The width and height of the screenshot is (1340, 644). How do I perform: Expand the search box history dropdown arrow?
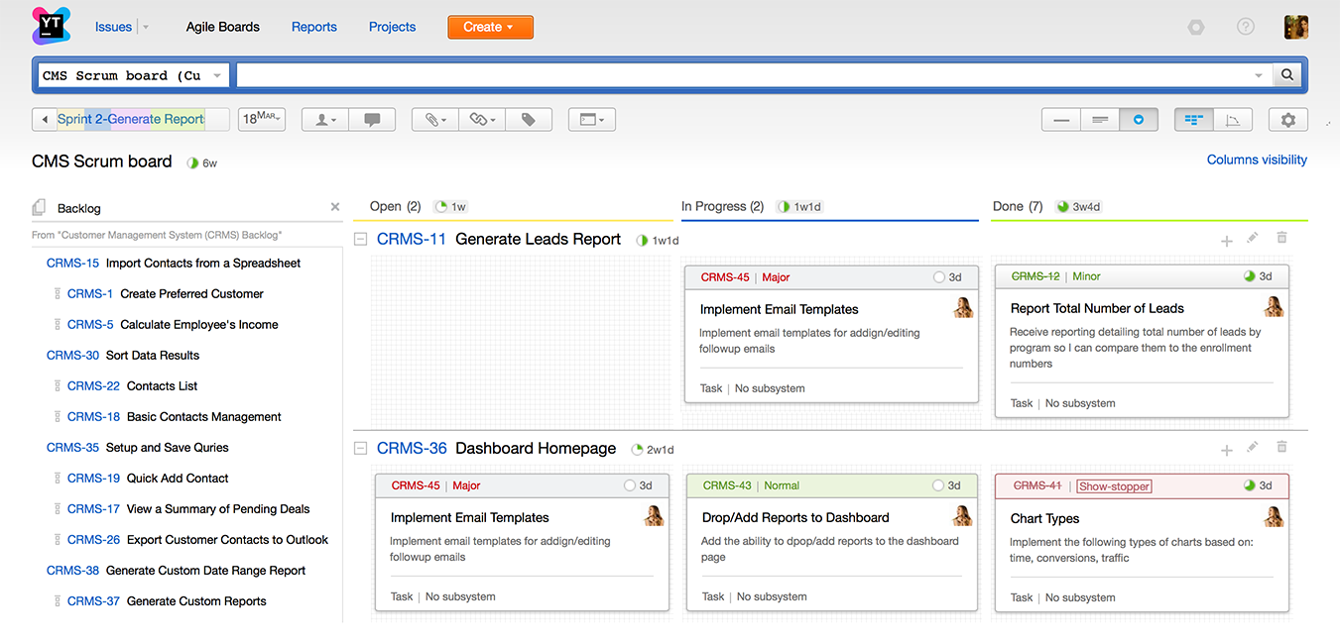[x=1259, y=75]
